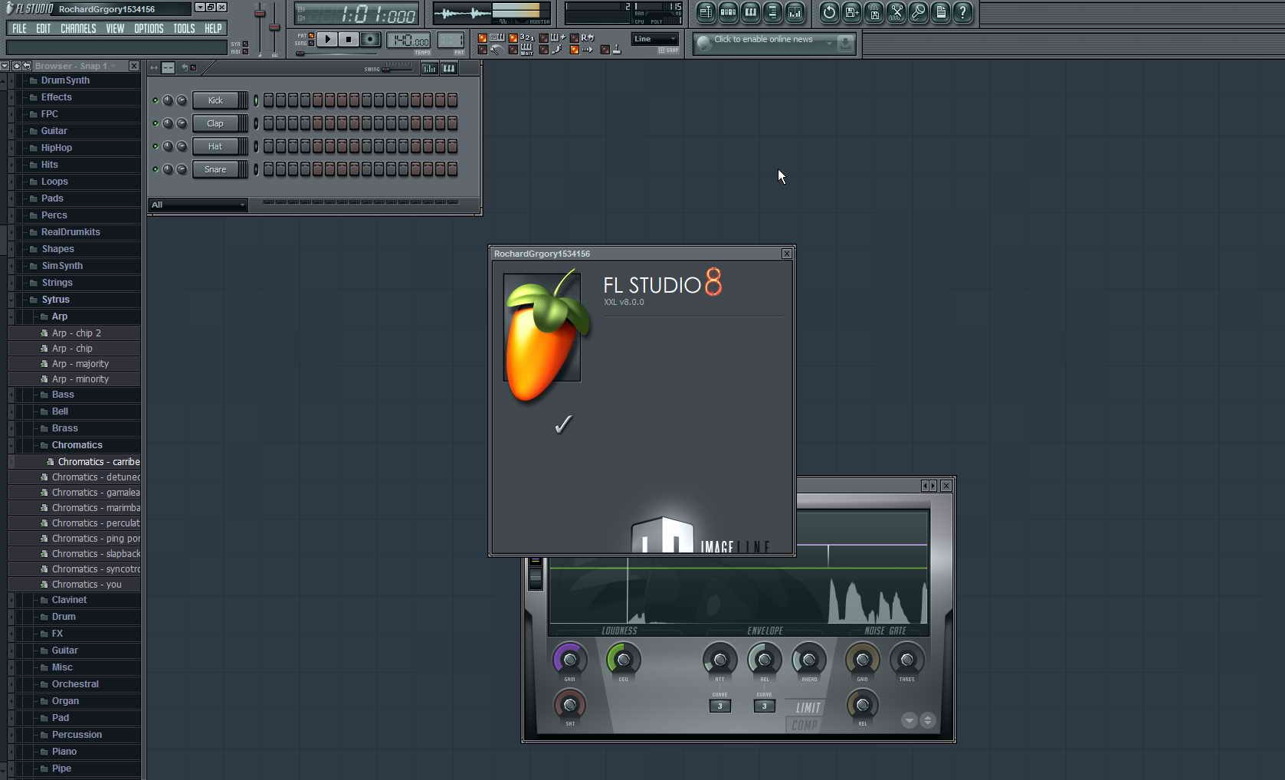The width and height of the screenshot is (1285, 780).
Task: Open the audio editor scissors icon
Action: (896, 12)
